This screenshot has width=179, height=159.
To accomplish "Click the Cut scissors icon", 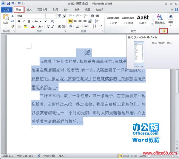I will pos(13,16).
